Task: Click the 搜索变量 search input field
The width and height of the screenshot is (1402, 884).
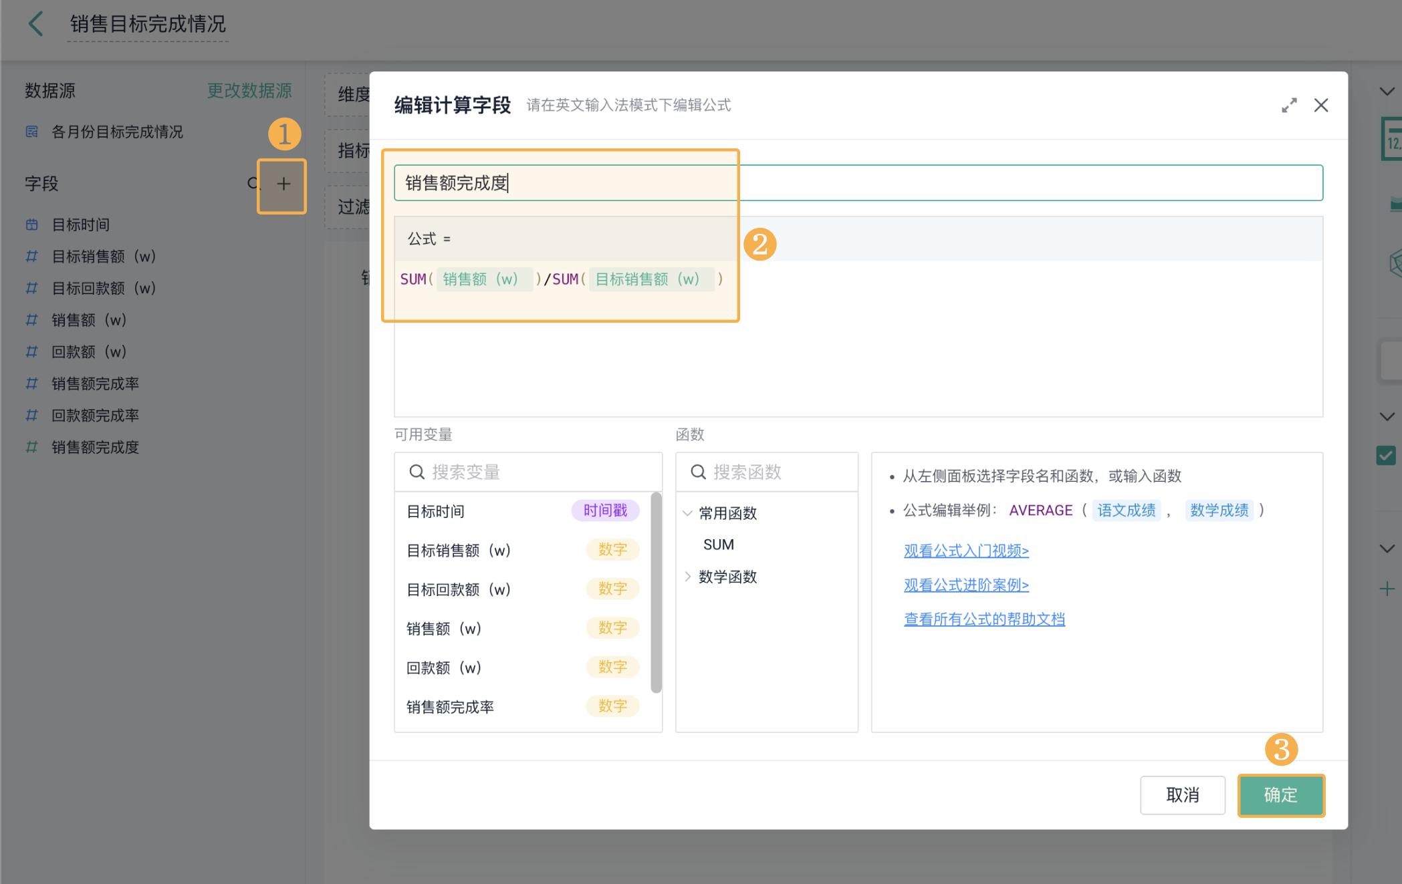Action: coord(528,472)
